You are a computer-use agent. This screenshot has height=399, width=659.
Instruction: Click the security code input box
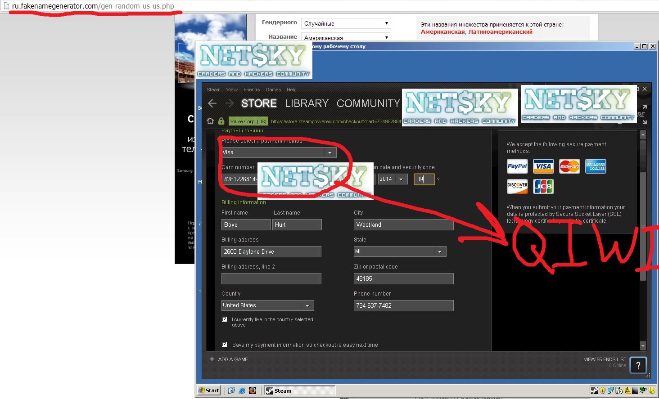coord(424,179)
